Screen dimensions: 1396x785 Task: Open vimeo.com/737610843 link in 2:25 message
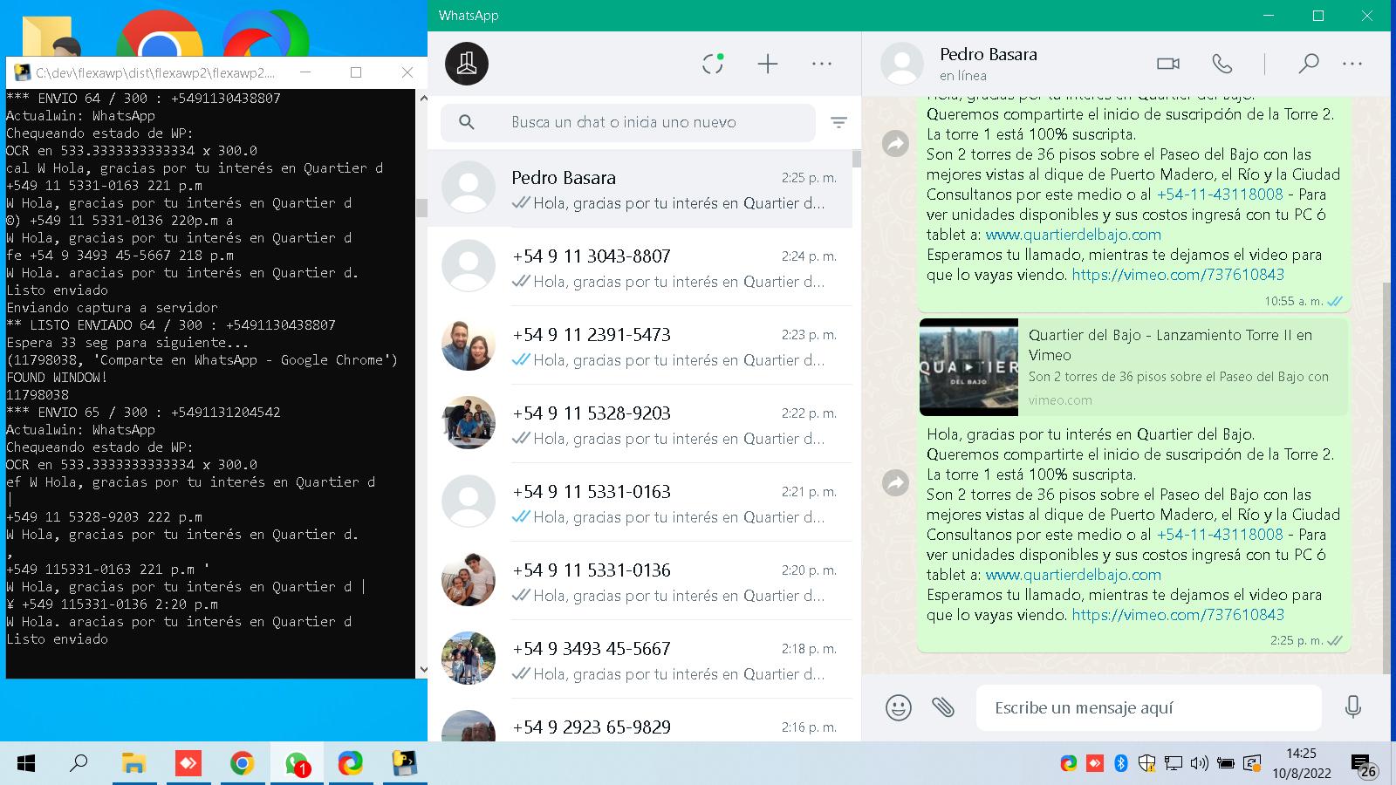click(1178, 615)
